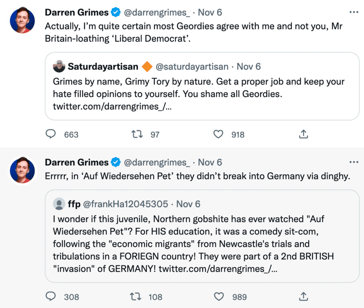
Task: Open Darren Grimes avatar on second tweet
Action: tap(22, 169)
